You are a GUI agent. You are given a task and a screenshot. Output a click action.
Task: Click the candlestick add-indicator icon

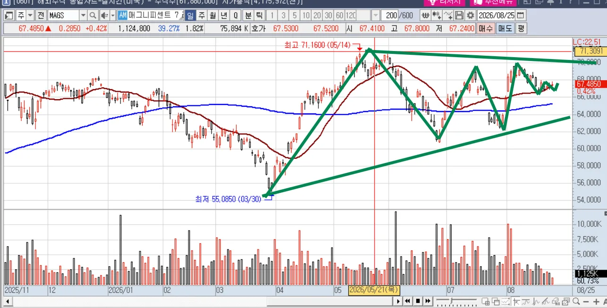(x=436, y=15)
